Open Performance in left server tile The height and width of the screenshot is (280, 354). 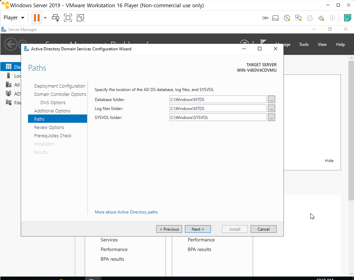tap(114, 249)
